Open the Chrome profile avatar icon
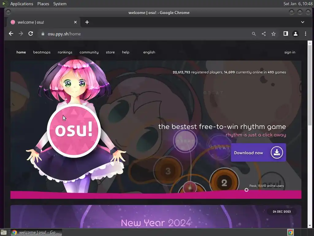Screen dimensions: 314x236 (x=296, y=34)
